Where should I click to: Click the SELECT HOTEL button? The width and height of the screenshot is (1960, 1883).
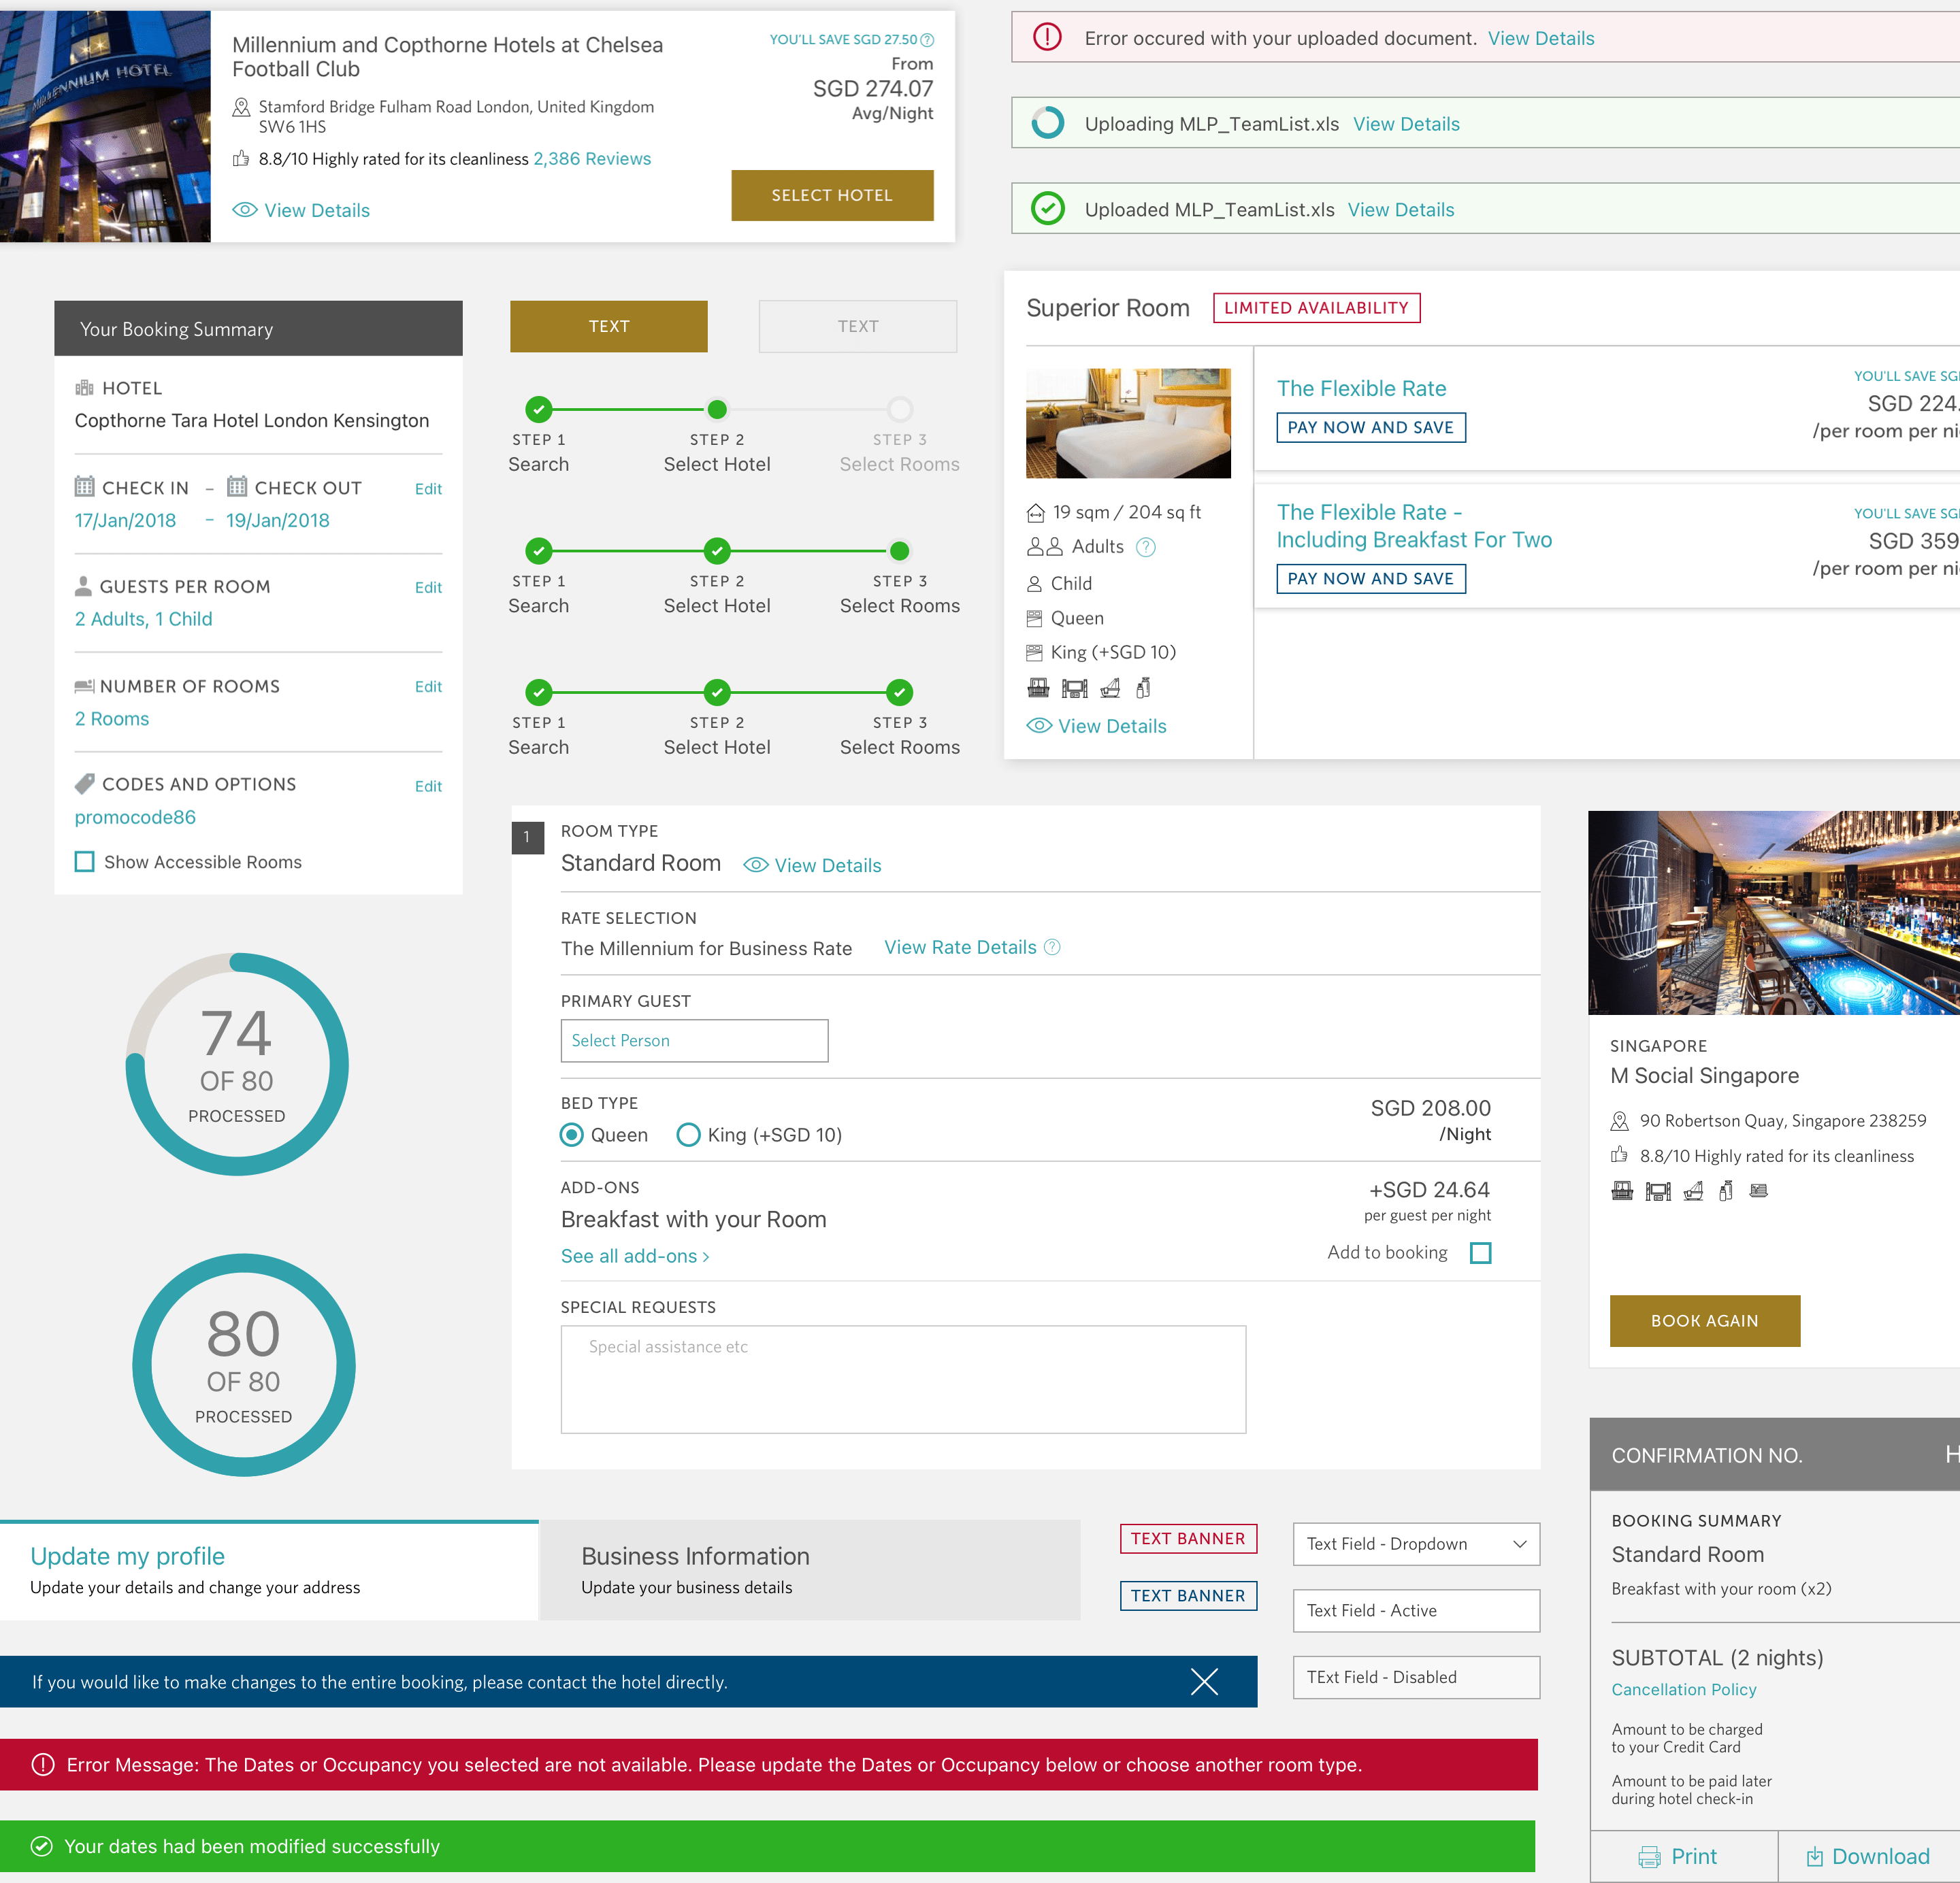(x=832, y=195)
